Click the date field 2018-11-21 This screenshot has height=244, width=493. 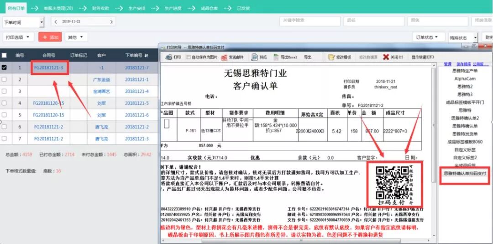84,22
